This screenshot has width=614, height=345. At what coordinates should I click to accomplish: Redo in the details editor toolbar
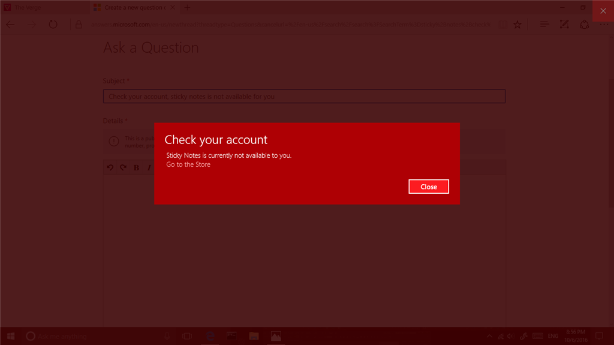(x=123, y=167)
